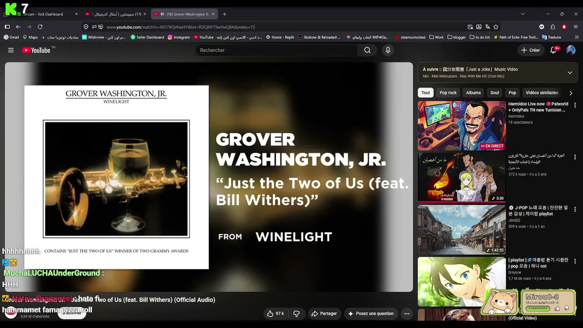The width and height of the screenshot is (583, 328).
Task: Like the video with 97 k likes
Action: click(x=276, y=313)
